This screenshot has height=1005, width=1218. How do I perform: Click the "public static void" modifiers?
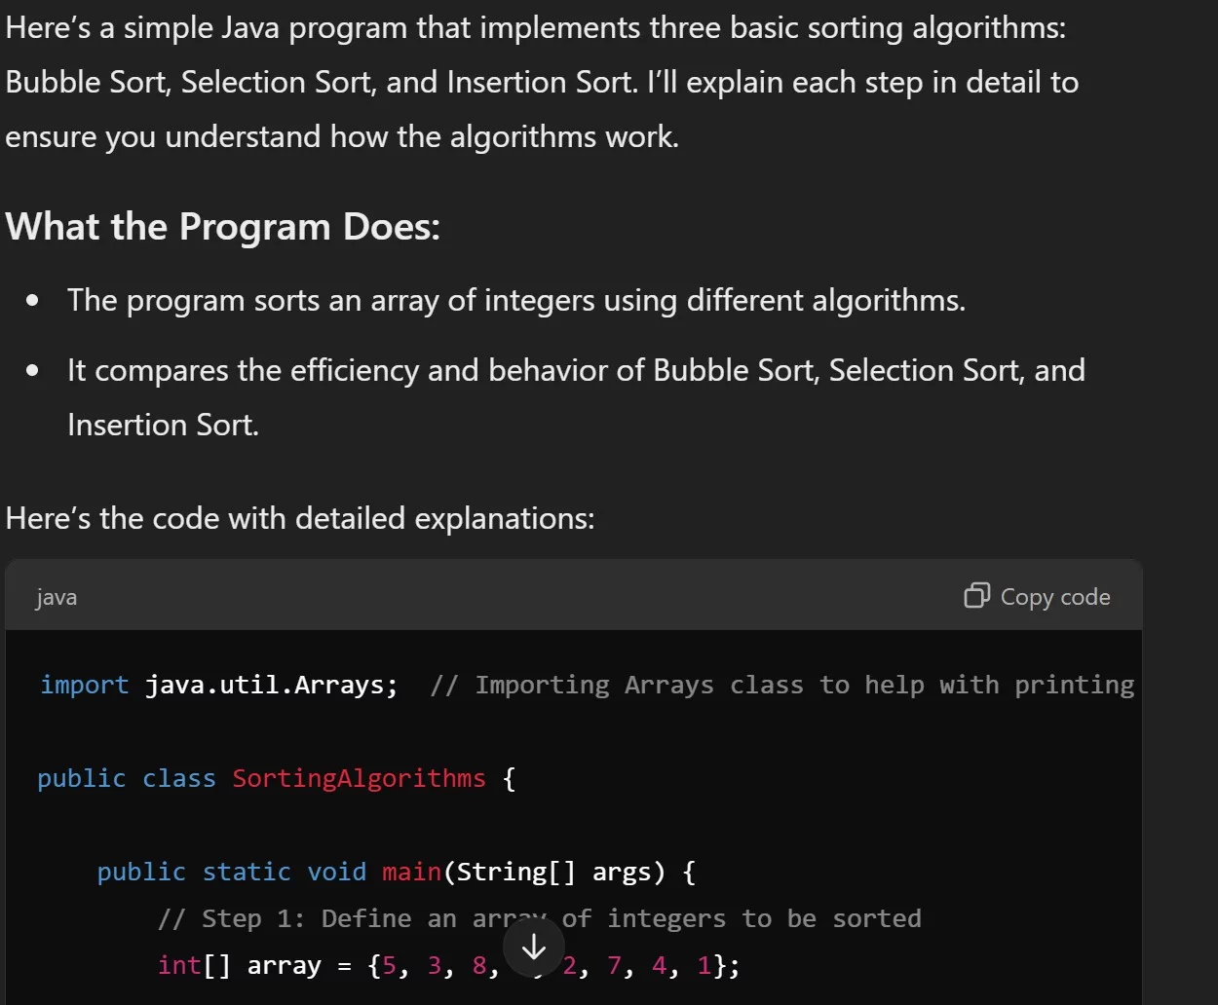click(231, 872)
